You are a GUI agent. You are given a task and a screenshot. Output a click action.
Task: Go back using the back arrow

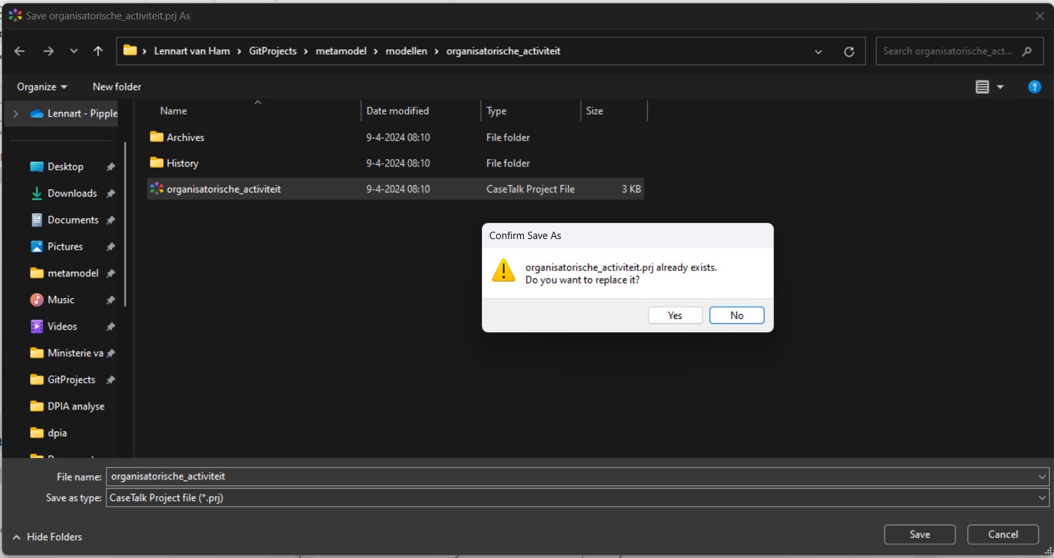pyautogui.click(x=19, y=51)
